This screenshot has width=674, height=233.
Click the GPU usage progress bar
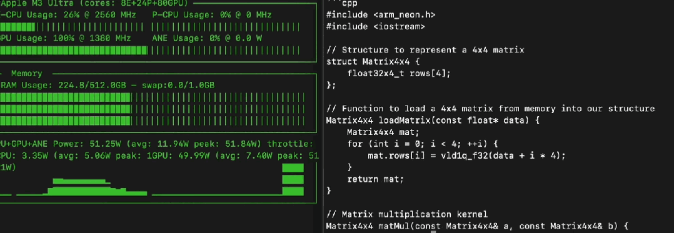tap(73, 51)
